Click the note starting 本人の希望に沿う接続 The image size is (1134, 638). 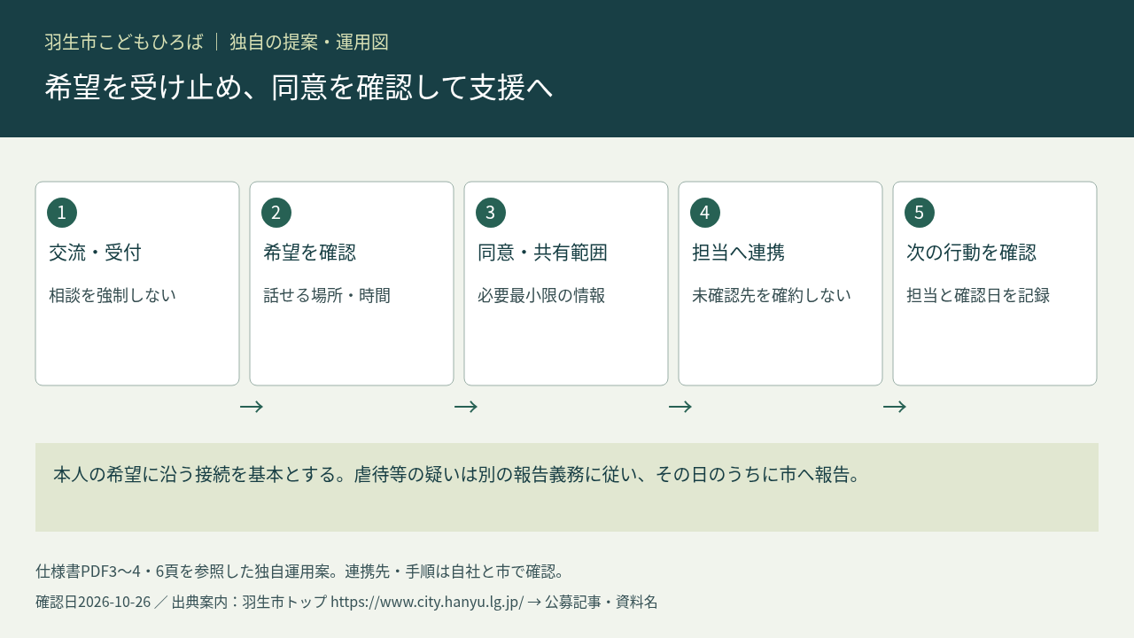coord(457,474)
